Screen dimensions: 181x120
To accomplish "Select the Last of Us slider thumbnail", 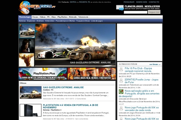I will 27,46.
